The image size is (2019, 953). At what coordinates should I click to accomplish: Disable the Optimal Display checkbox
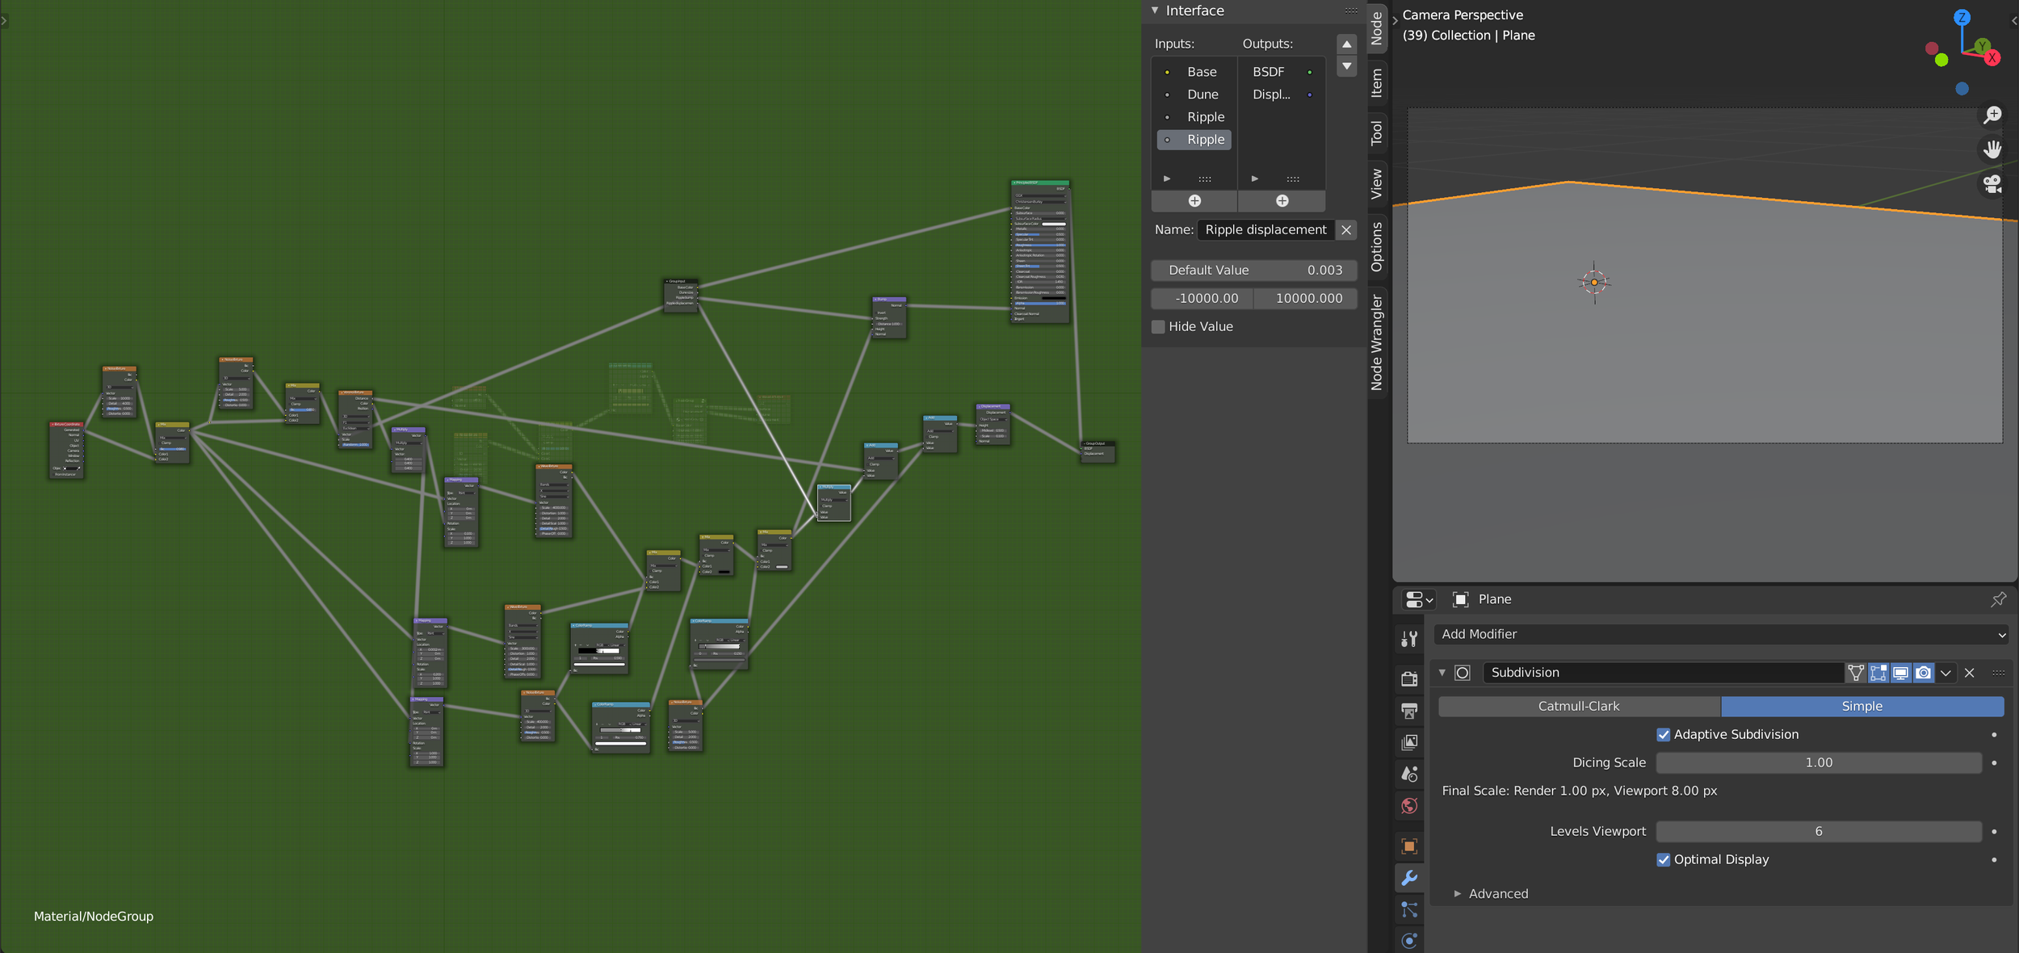[x=1663, y=860]
